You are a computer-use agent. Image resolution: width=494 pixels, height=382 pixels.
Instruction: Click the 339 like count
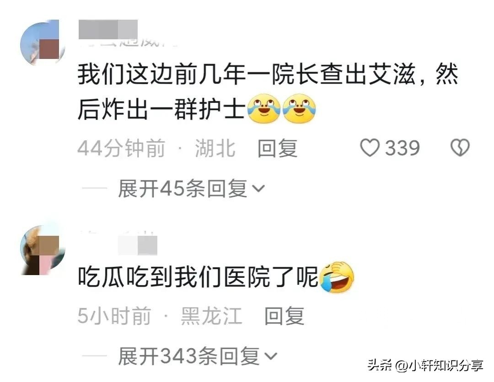(x=403, y=148)
